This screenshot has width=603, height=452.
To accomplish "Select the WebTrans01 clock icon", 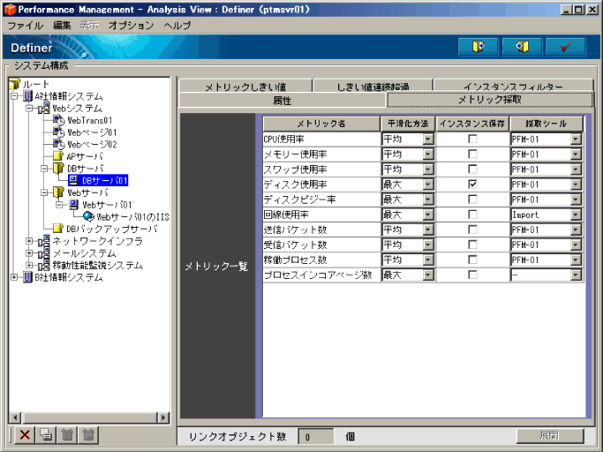I will click(x=59, y=120).
